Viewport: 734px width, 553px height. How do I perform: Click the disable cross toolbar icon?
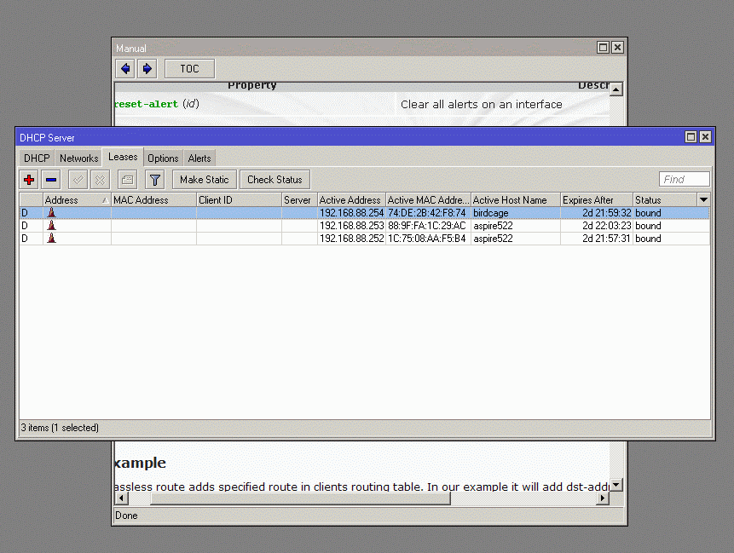101,180
